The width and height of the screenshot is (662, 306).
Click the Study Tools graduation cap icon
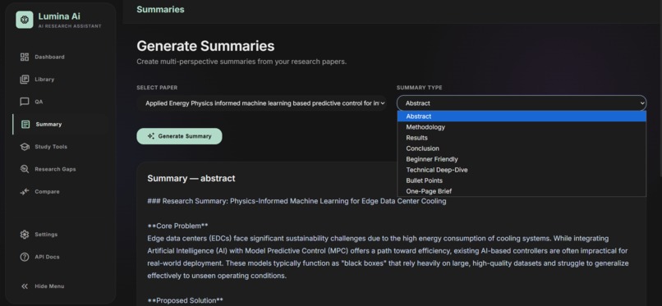click(x=25, y=147)
